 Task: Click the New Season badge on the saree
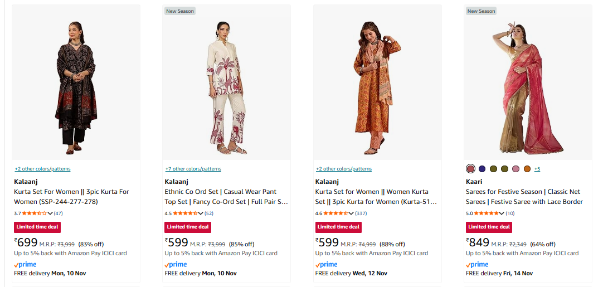(x=481, y=11)
